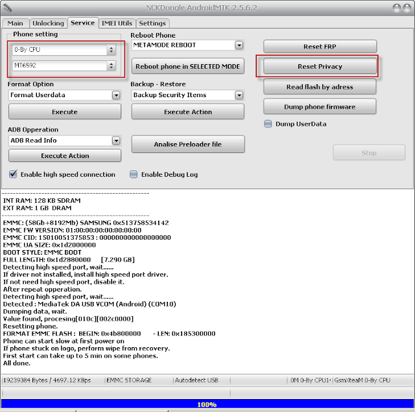Click Execute Action under Backup - Restore
415x412 pixels.
click(187, 111)
